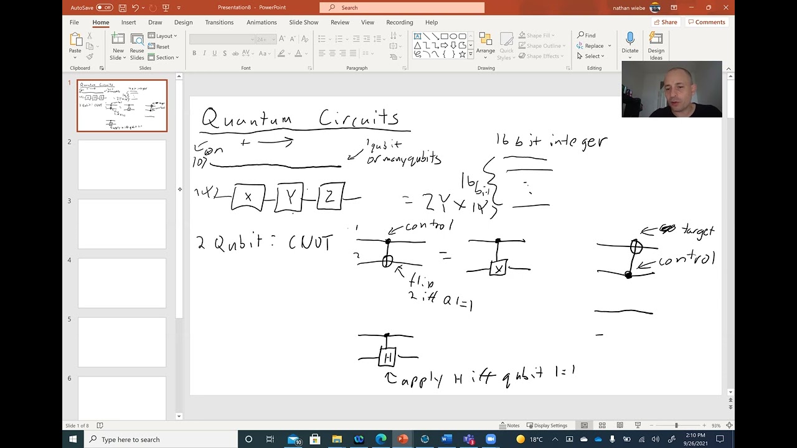This screenshot has width=797, height=448.
Task: Select the Rectangle shape in the gallery
Action: 444,36
